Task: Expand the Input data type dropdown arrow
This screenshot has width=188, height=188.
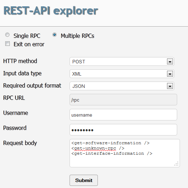Action: tap(170, 74)
